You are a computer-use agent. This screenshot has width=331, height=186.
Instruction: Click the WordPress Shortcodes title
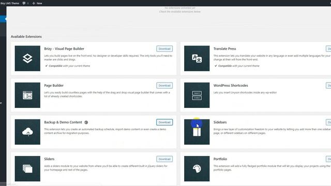coord(231,85)
